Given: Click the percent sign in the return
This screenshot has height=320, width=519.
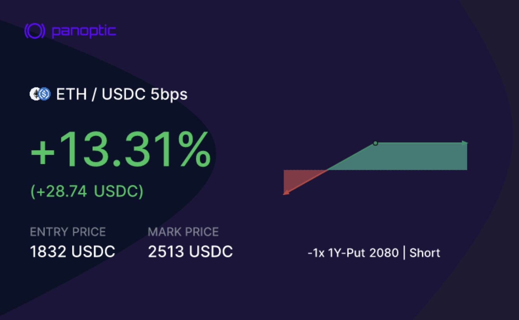Looking at the screenshot, I should point(194,149).
